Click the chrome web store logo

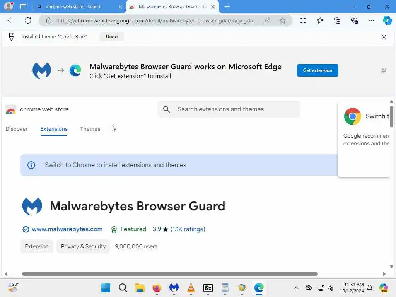10,109
